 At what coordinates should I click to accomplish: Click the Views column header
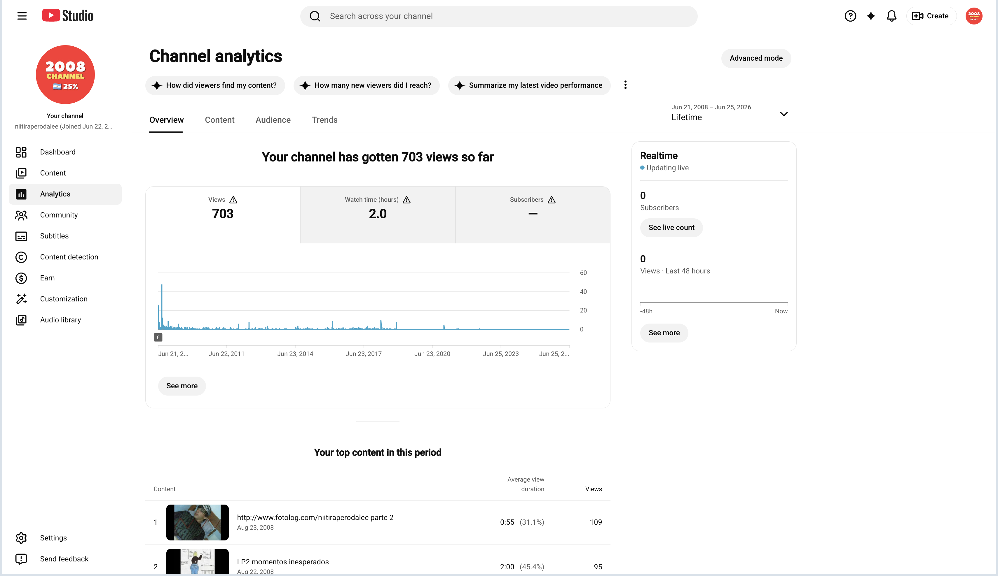coord(594,489)
